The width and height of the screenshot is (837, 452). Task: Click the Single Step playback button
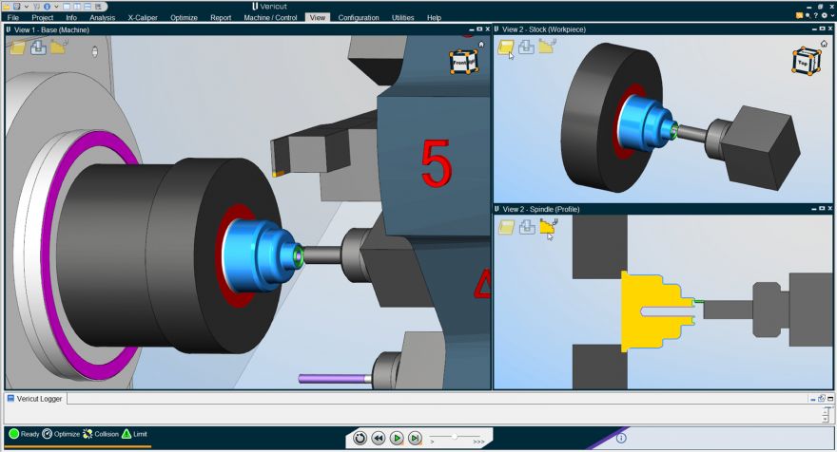415,438
